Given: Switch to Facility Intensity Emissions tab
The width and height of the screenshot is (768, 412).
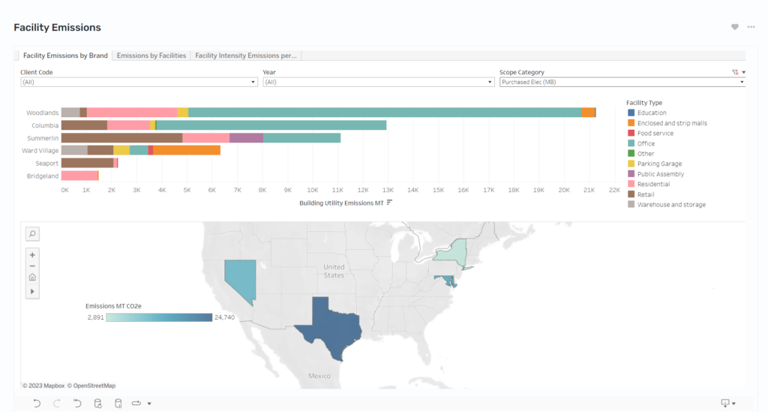Looking at the screenshot, I should point(246,56).
